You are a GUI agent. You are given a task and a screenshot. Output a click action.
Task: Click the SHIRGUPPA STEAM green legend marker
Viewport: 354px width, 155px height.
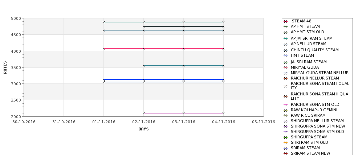pos(286,137)
